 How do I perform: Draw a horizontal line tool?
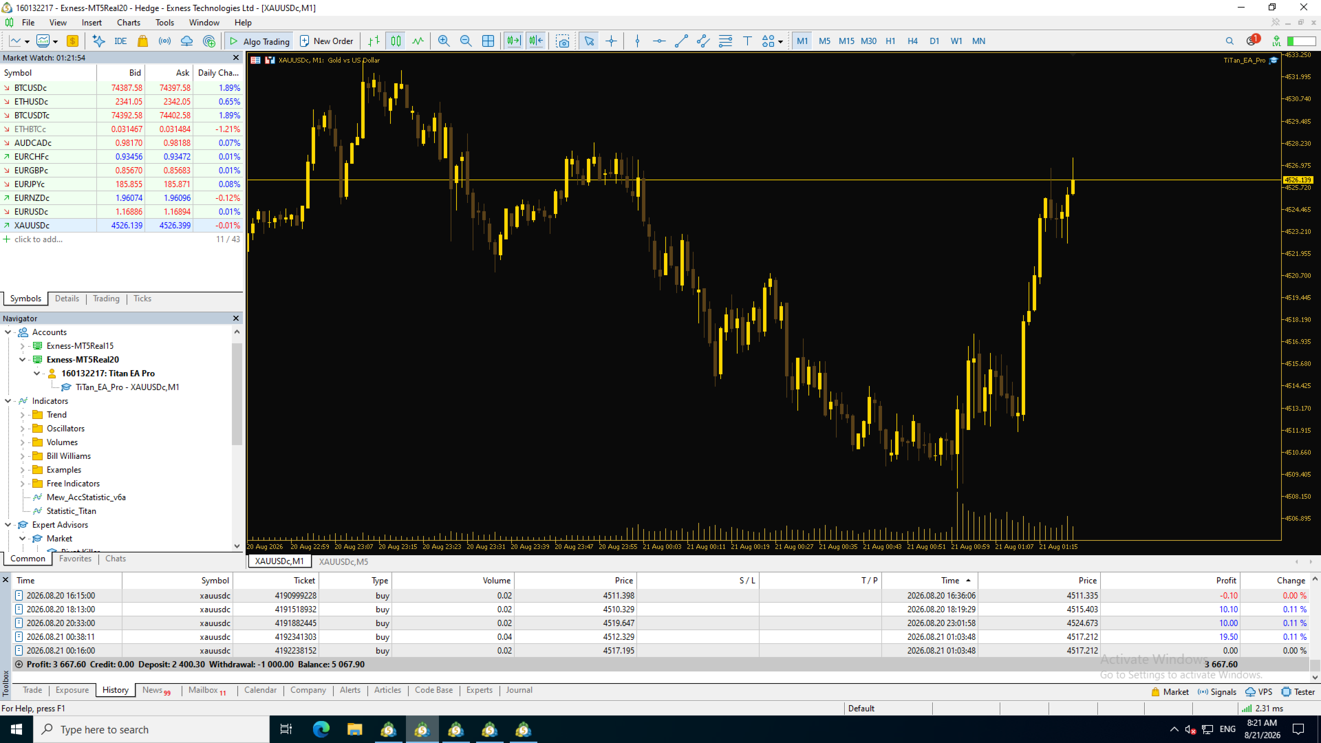[659, 41]
